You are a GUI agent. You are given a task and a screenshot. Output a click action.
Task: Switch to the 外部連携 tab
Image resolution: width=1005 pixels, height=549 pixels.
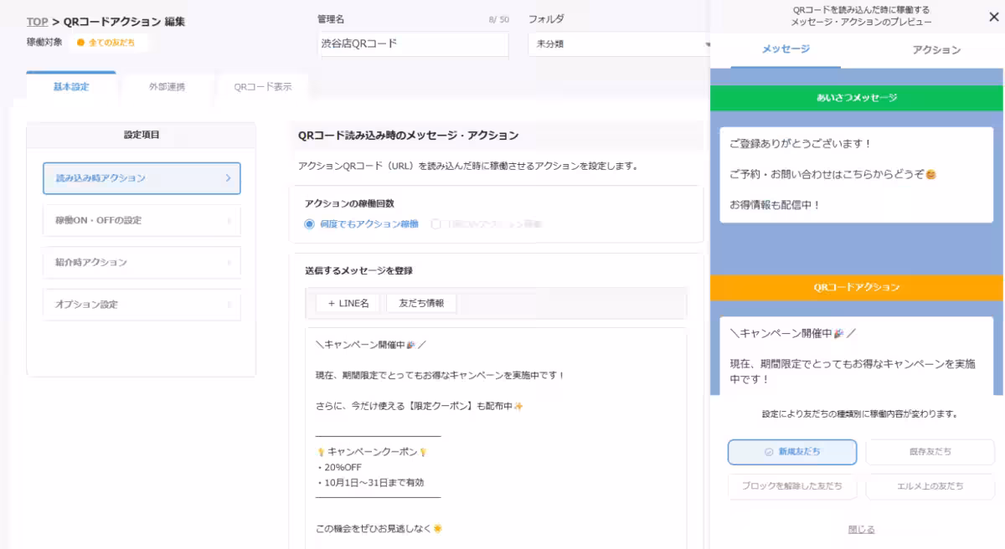point(167,86)
